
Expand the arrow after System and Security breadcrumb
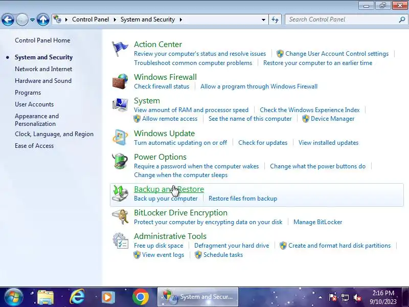coord(181,19)
